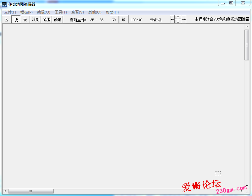Toggle the 满 fill mode button
This screenshot has height=196, width=252.
point(25,20)
